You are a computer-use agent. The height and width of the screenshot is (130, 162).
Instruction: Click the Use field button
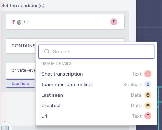(x=20, y=84)
